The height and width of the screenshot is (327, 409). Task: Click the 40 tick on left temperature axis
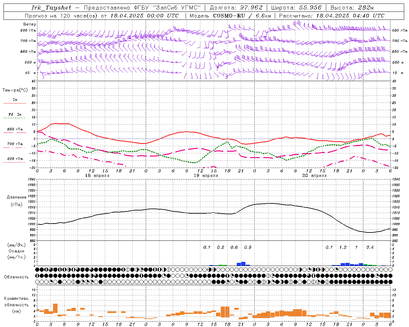[x=33, y=81]
